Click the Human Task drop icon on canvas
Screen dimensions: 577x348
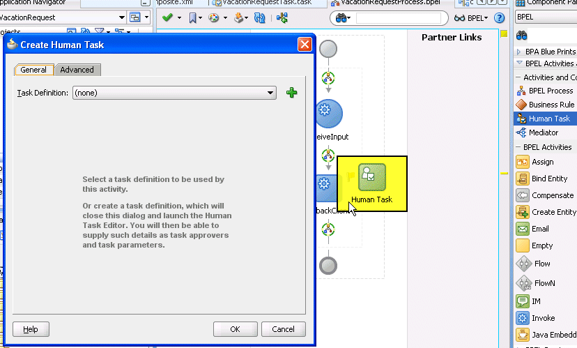tap(371, 176)
